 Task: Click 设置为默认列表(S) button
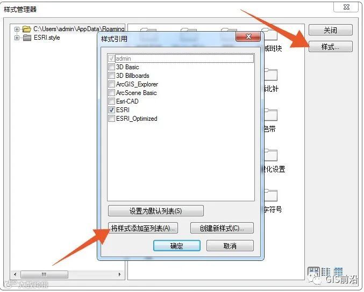pos(156,211)
